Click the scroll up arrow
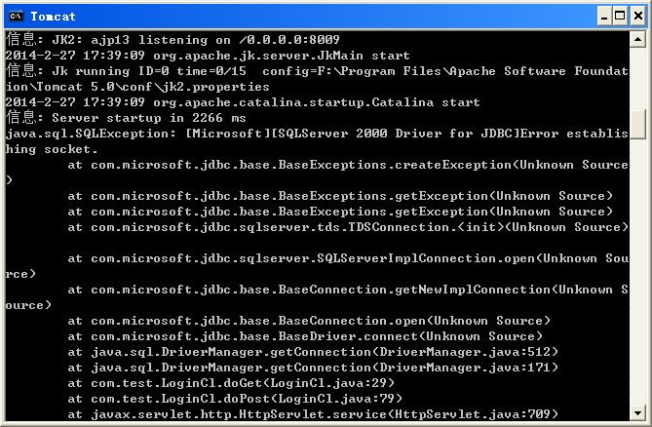This screenshot has height=427, width=652. coord(637,40)
